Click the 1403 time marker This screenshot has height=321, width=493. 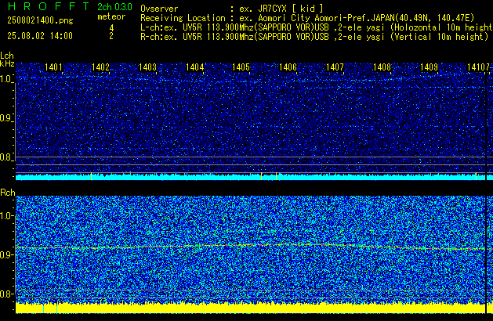click(147, 67)
